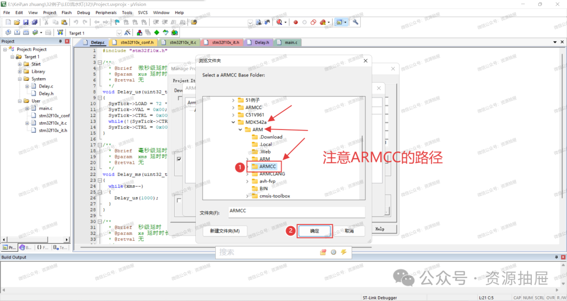
Task: Open Options for Target magic wand icon
Action: click(127, 33)
